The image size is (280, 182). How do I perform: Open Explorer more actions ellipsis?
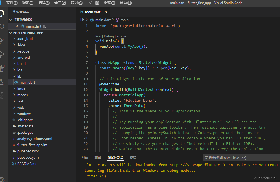coord(69,12)
